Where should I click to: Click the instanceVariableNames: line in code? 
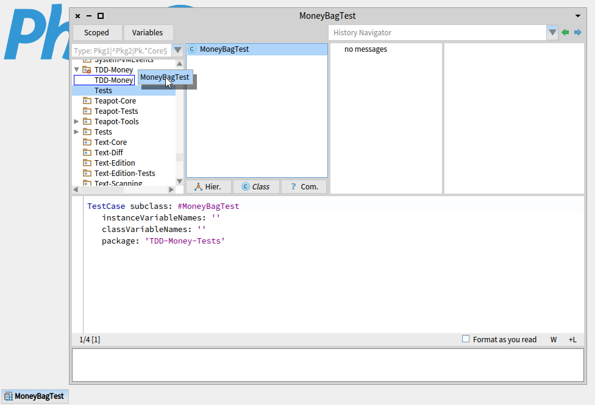[160, 217]
